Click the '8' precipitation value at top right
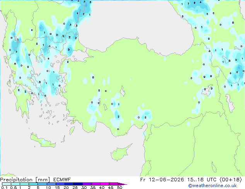 (194, 3)
